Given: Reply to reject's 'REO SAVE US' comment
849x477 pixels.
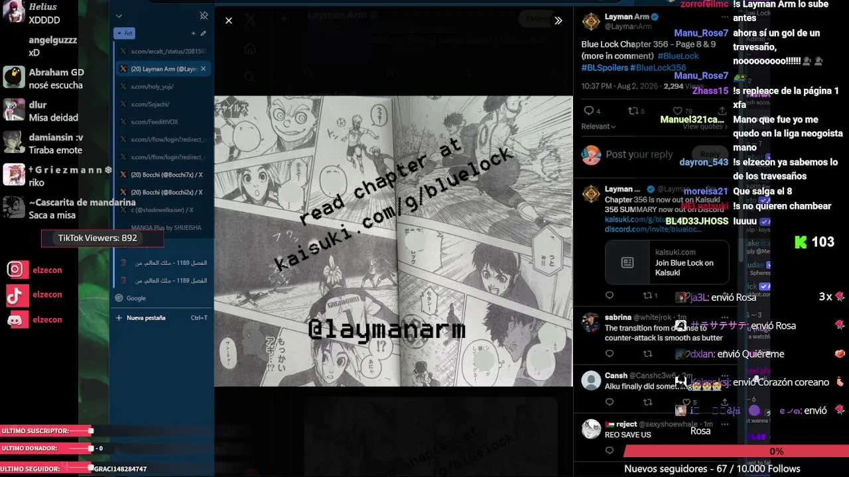Looking at the screenshot, I should coord(609,450).
